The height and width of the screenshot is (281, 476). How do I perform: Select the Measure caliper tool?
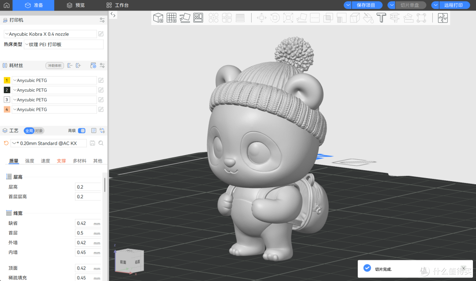[394, 18]
